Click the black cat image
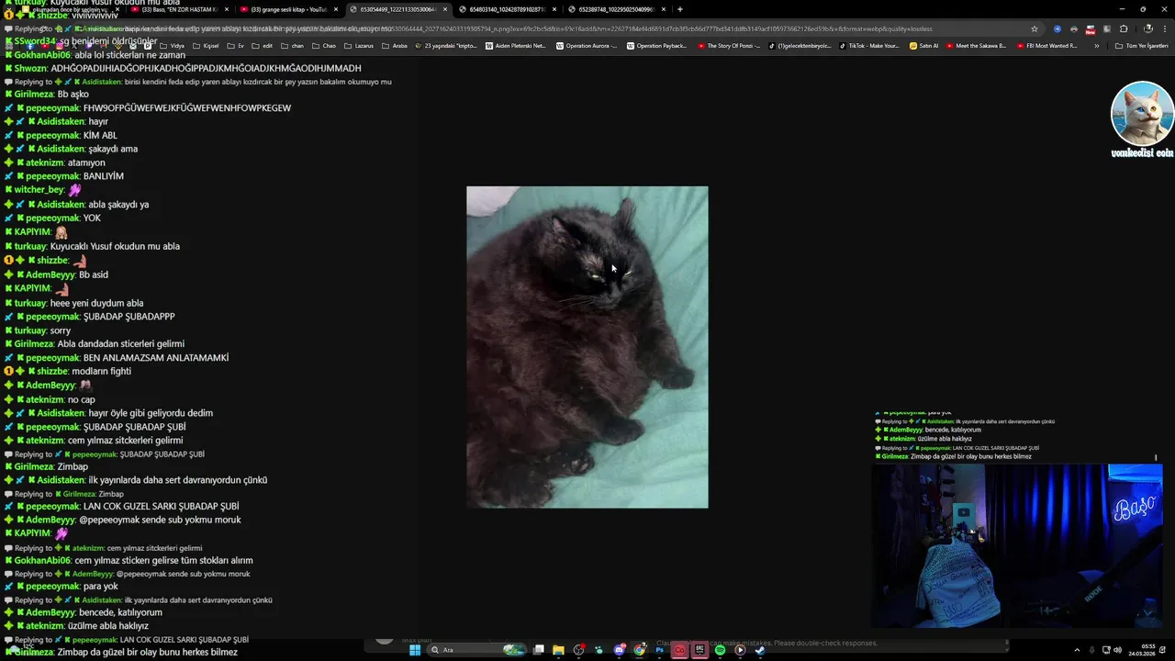The image size is (1175, 661). click(x=587, y=347)
